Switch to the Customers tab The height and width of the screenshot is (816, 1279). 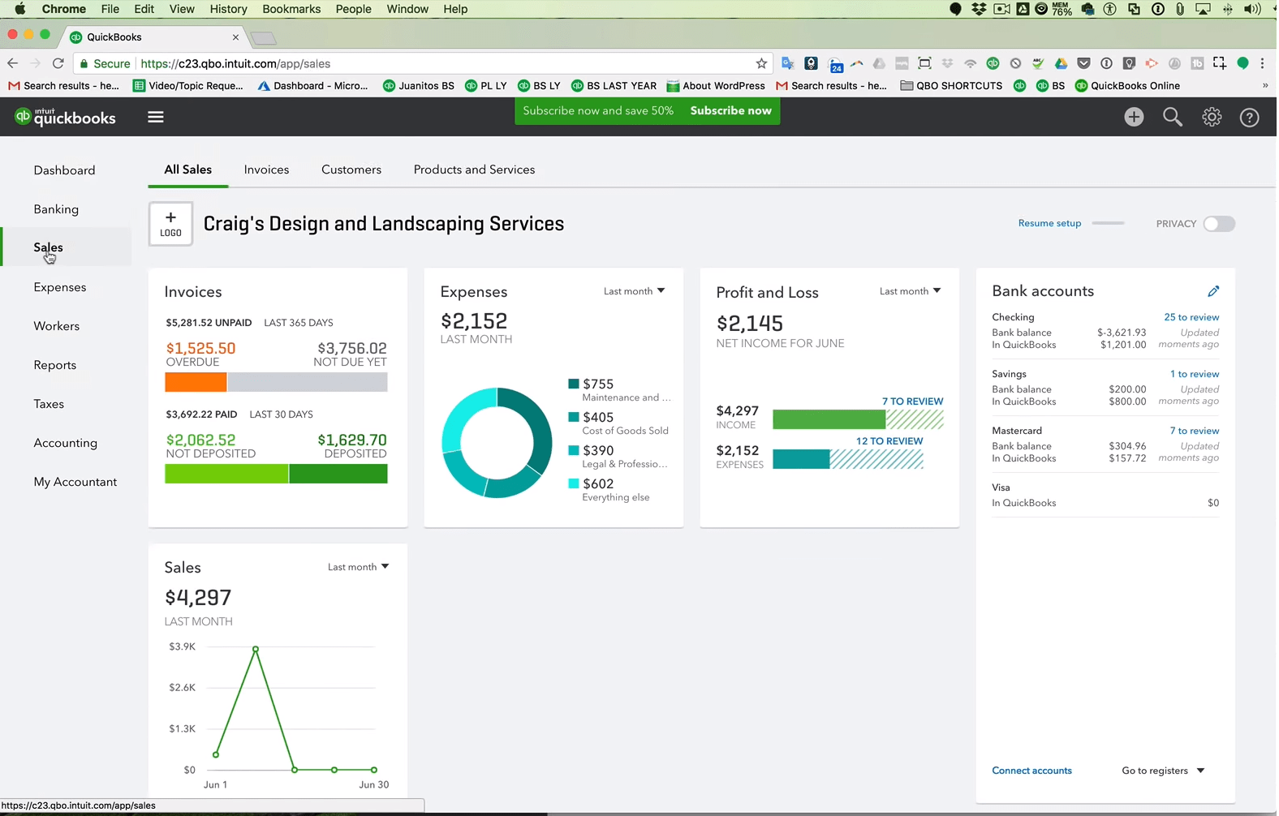351,170
